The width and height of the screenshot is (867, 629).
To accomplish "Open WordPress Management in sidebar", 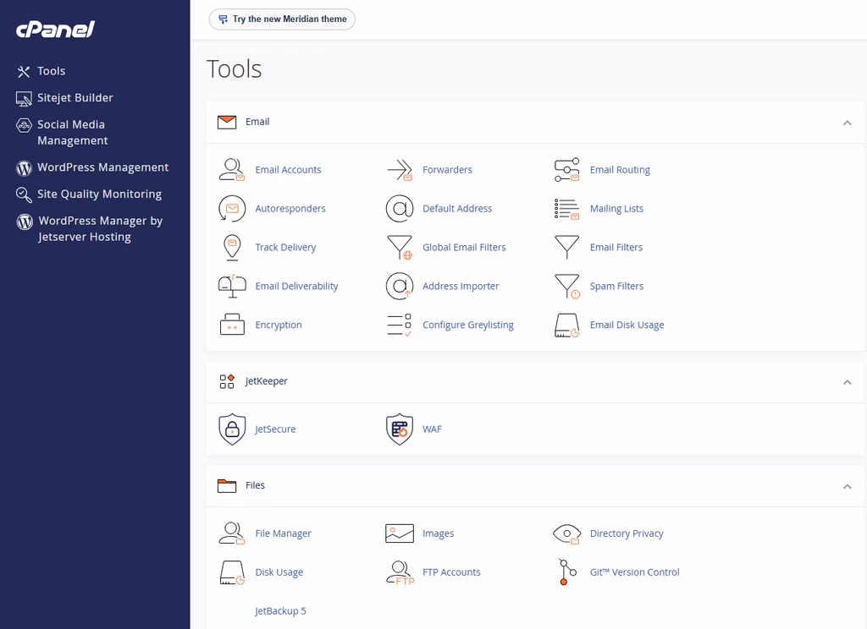I will (x=92, y=167).
